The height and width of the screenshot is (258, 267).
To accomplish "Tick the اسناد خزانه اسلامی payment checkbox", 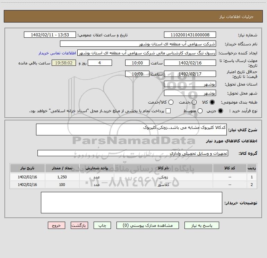I will click(x=168, y=111).
